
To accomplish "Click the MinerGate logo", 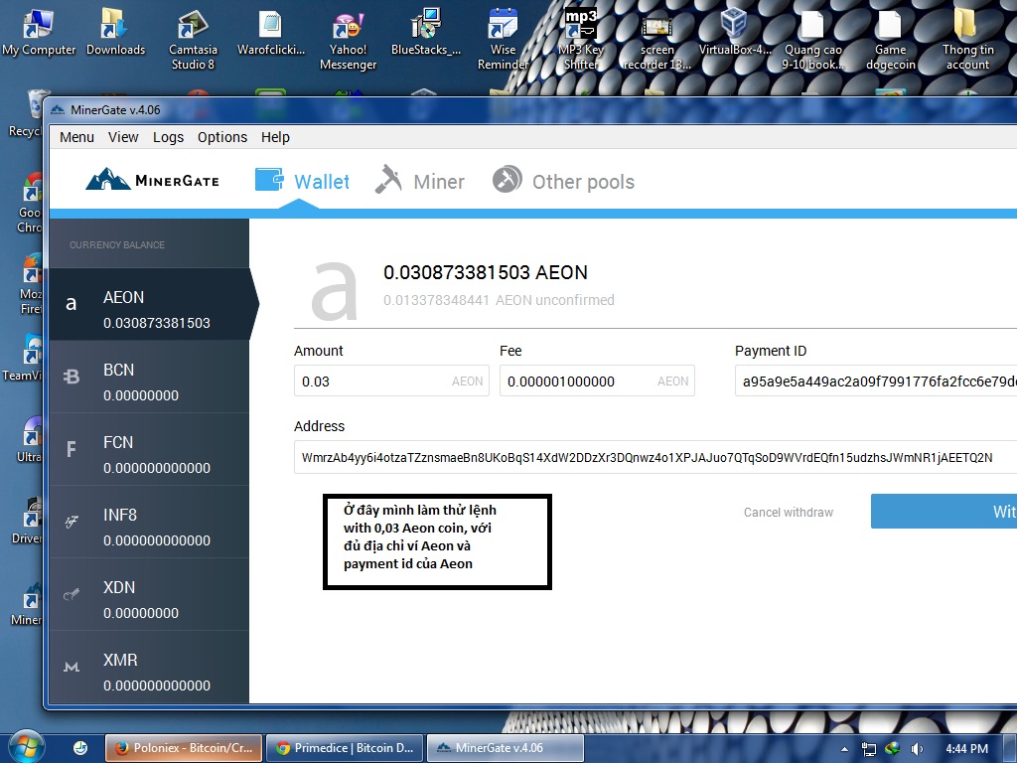I will click(152, 180).
